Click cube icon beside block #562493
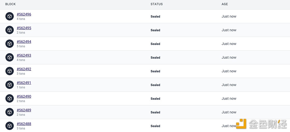Viewport: 290px width, 132px height. click(x=10, y=57)
